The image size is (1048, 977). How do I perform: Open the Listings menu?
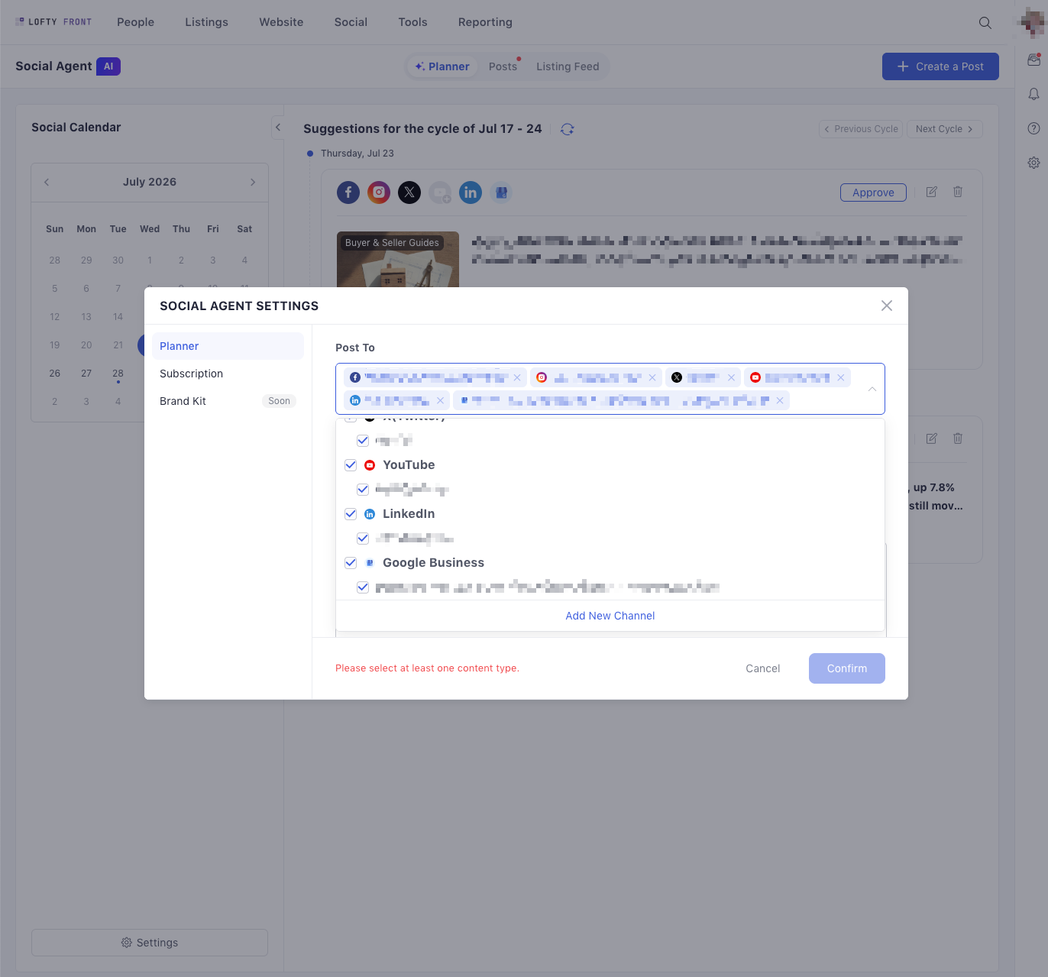[206, 22]
